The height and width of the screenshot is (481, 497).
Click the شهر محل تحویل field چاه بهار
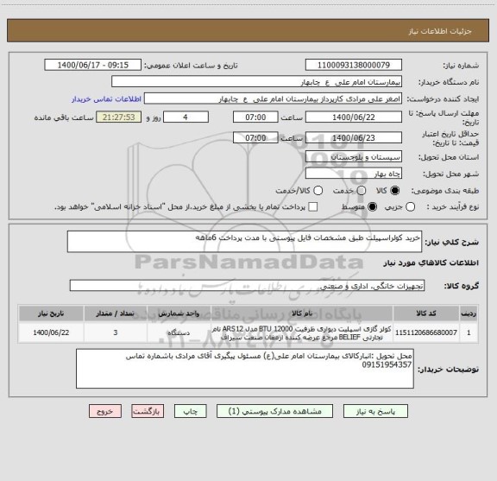pyautogui.click(x=354, y=174)
